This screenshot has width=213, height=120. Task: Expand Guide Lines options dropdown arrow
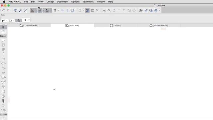pos(36,10)
